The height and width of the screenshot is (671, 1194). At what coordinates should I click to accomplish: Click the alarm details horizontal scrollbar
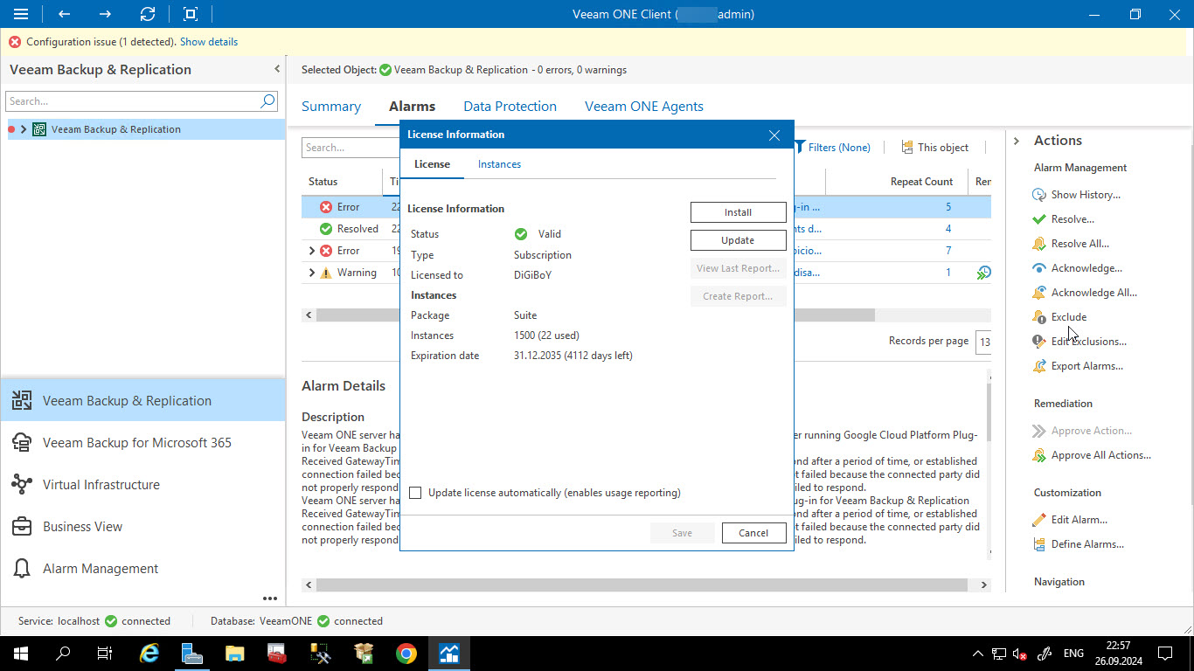click(x=642, y=585)
